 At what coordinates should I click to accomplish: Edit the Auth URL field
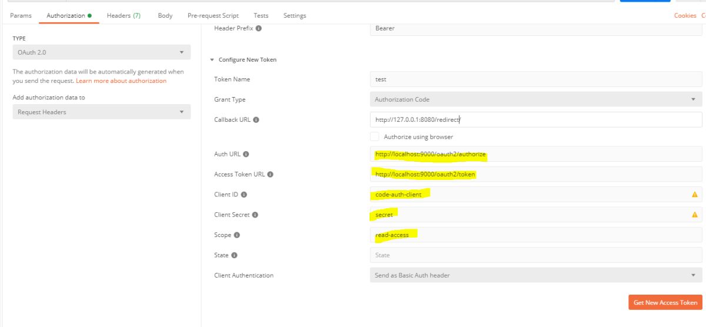[x=536, y=154]
